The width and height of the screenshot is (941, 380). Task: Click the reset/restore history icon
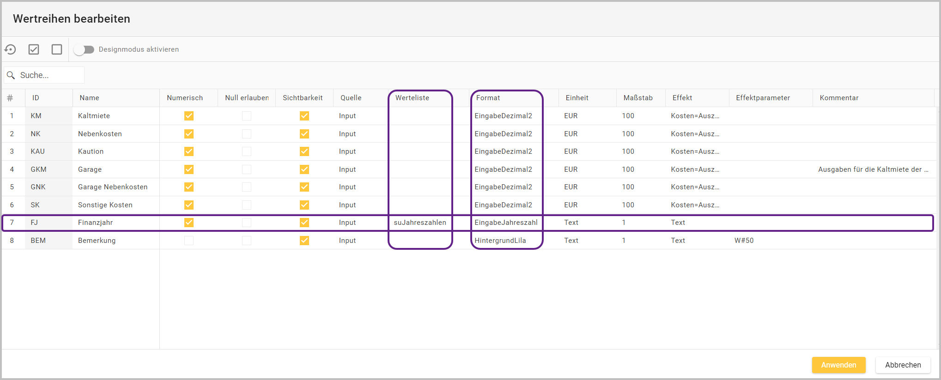click(x=10, y=49)
